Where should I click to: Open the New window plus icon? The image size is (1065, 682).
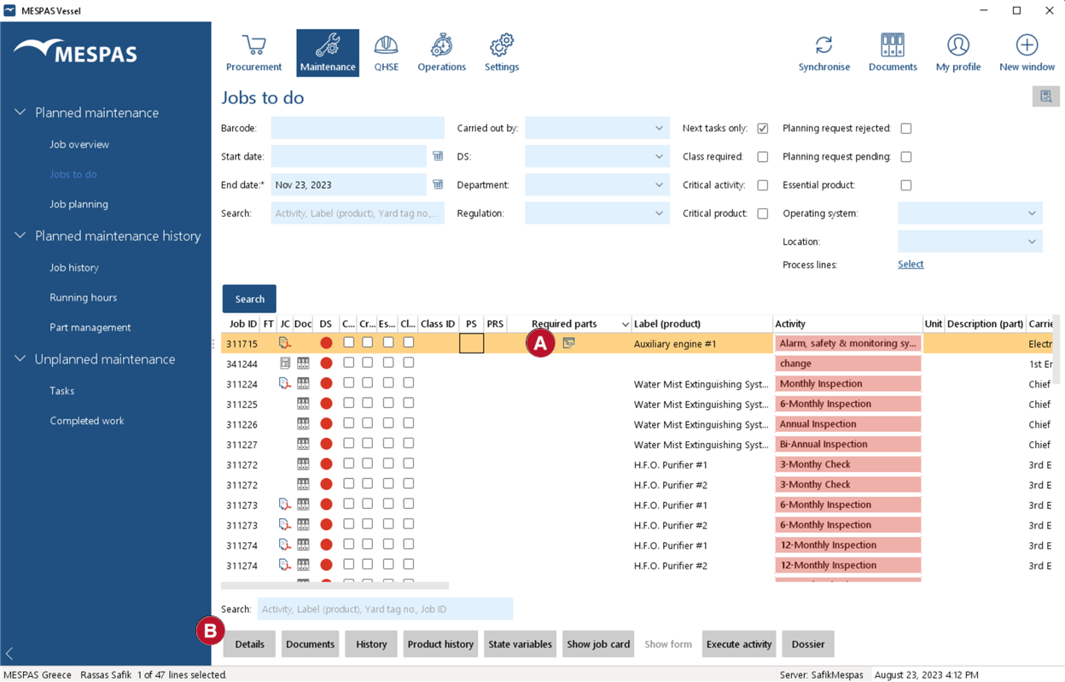coord(1027,44)
